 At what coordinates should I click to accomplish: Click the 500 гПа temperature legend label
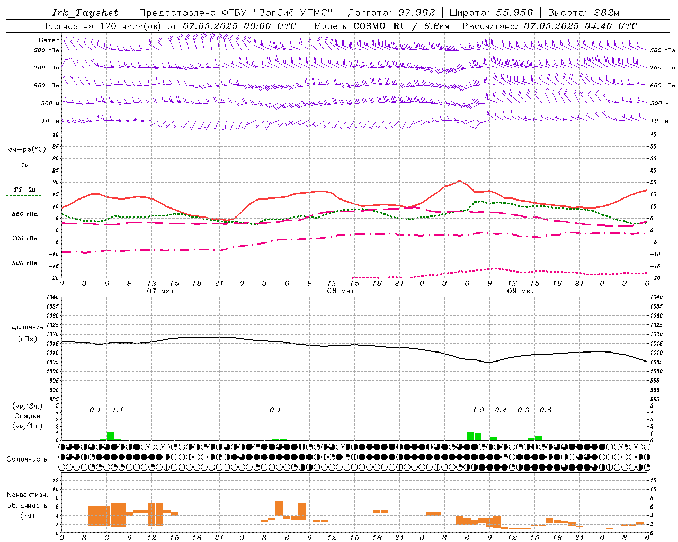point(25,263)
